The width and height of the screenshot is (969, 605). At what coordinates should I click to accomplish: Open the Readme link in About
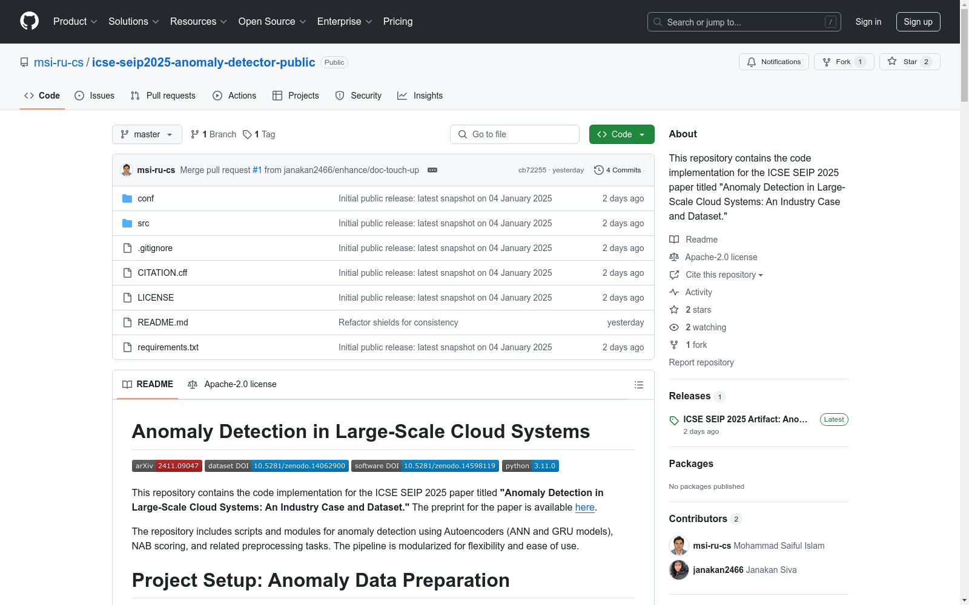pos(694,240)
